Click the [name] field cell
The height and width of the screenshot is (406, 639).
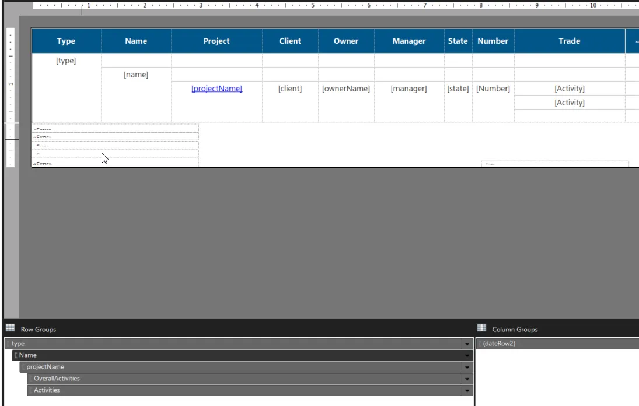pyautogui.click(x=136, y=95)
